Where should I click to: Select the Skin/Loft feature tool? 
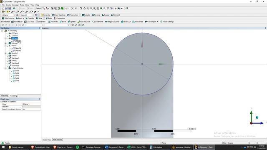tap(116, 15)
